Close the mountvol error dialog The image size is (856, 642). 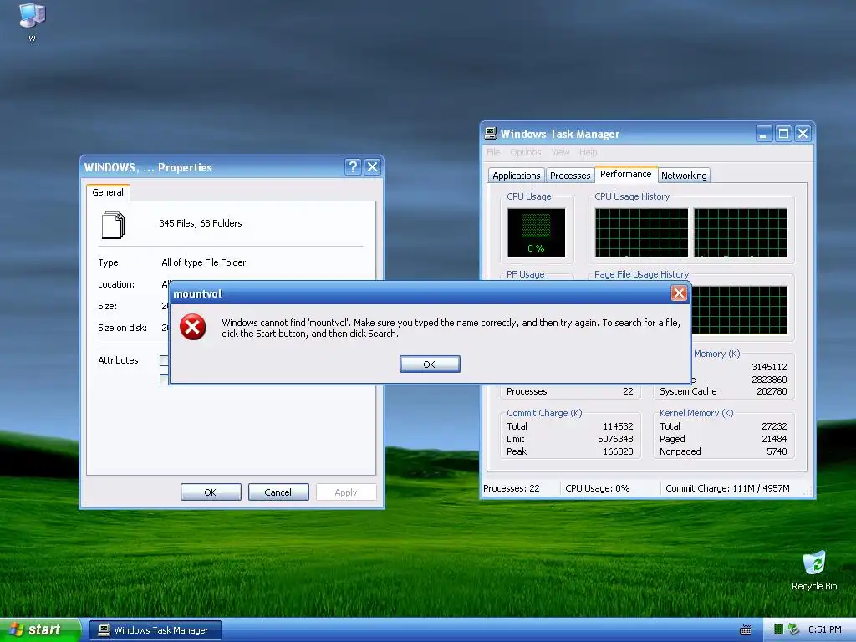679,293
